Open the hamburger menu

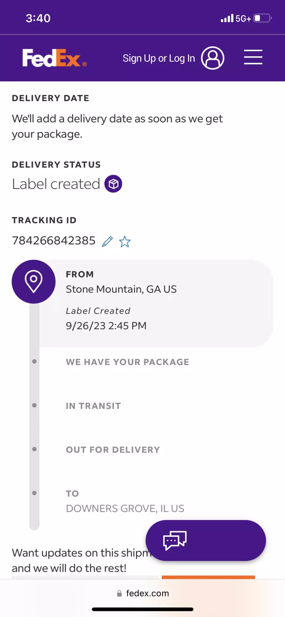(x=253, y=57)
